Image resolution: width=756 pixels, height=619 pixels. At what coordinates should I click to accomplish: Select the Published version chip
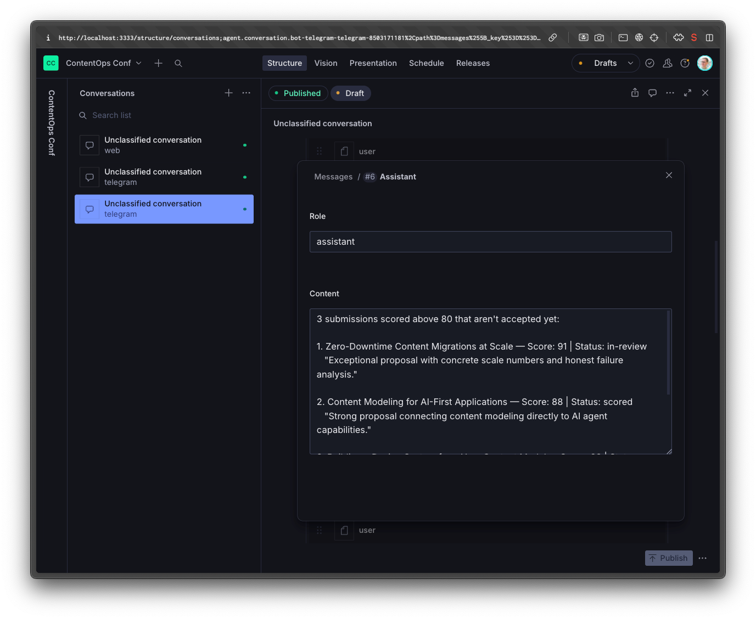coord(298,93)
